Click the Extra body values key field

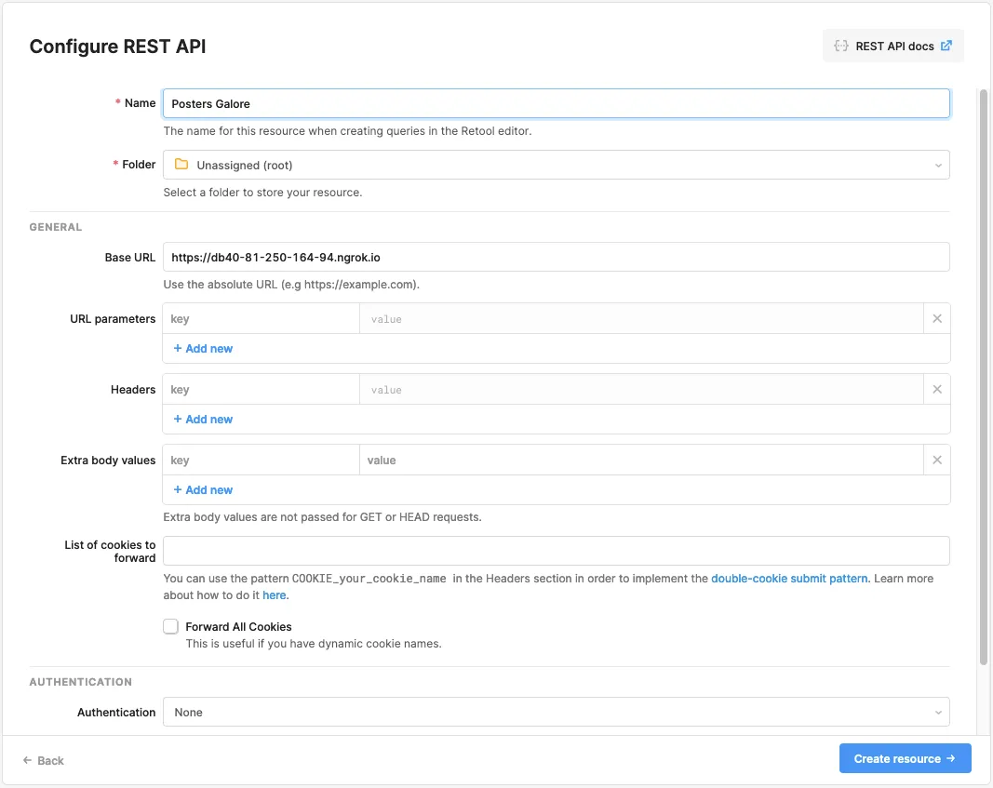pyautogui.click(x=261, y=461)
